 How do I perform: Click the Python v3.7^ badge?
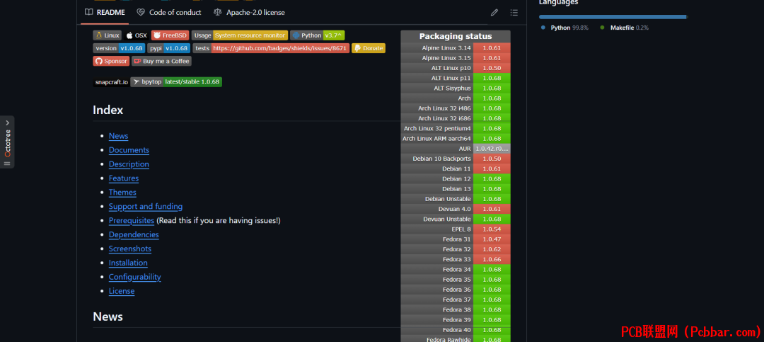tap(317, 35)
